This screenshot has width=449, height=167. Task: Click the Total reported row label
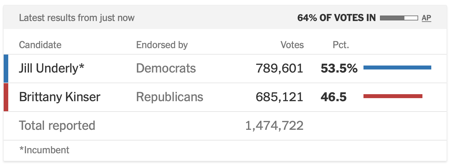57,126
